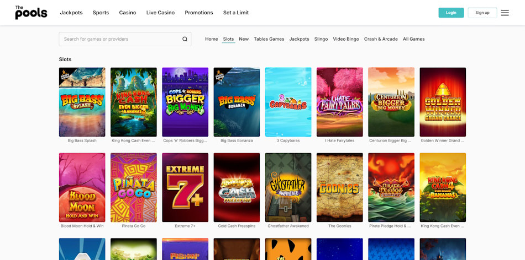The image size is (525, 260).
Task: Open Centurion Bigger Big Money thumbnail
Action: point(391,102)
